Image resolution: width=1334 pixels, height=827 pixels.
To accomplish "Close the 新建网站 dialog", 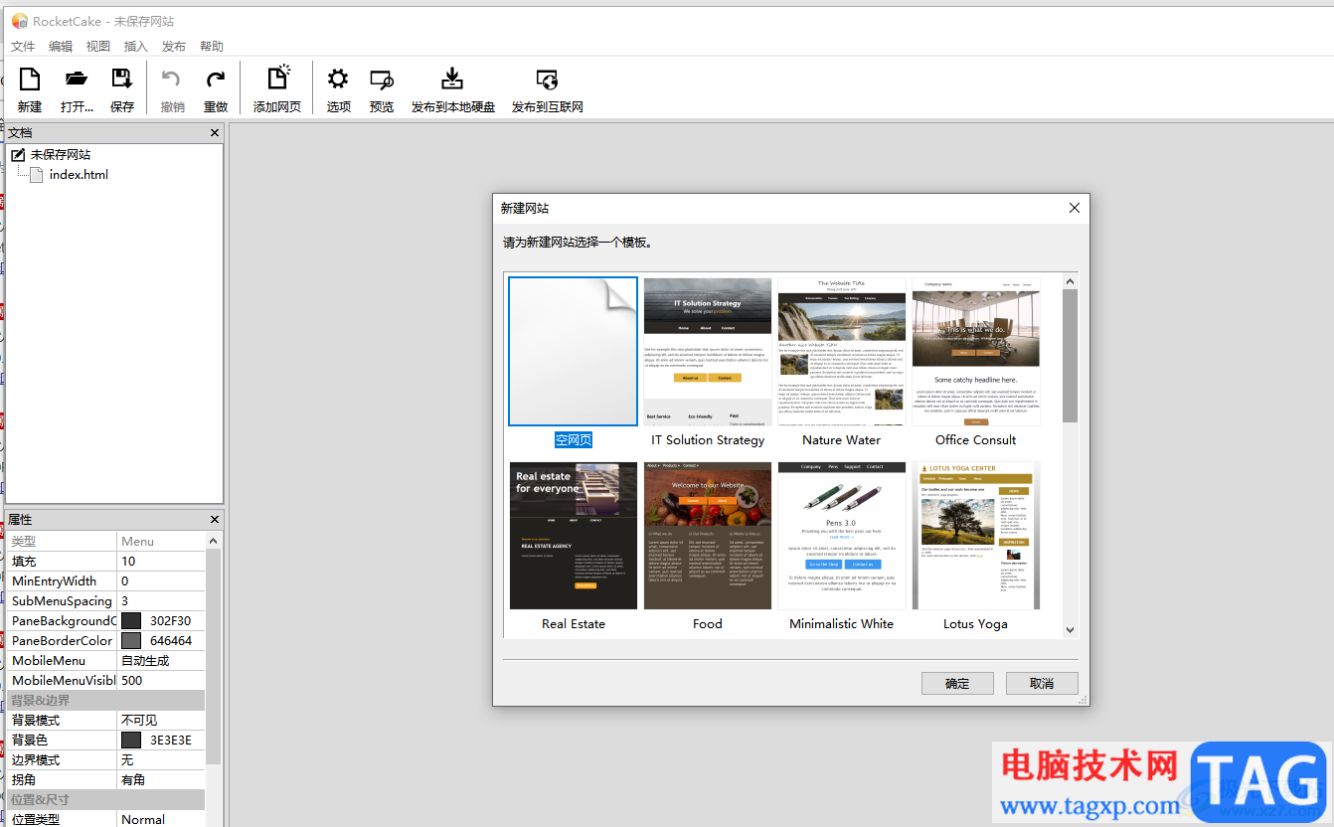I will tap(1074, 208).
